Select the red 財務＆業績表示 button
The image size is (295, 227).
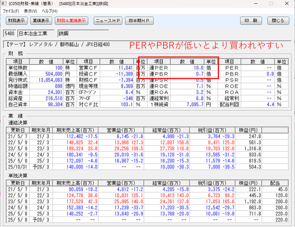(72, 21)
